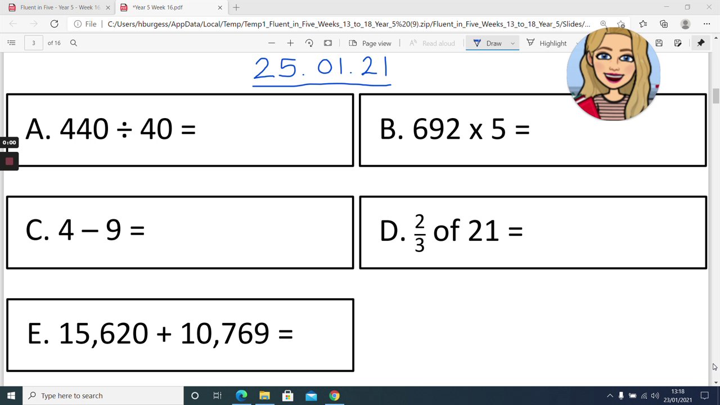Click the file path address bar
The image size is (720, 405).
coord(349,24)
